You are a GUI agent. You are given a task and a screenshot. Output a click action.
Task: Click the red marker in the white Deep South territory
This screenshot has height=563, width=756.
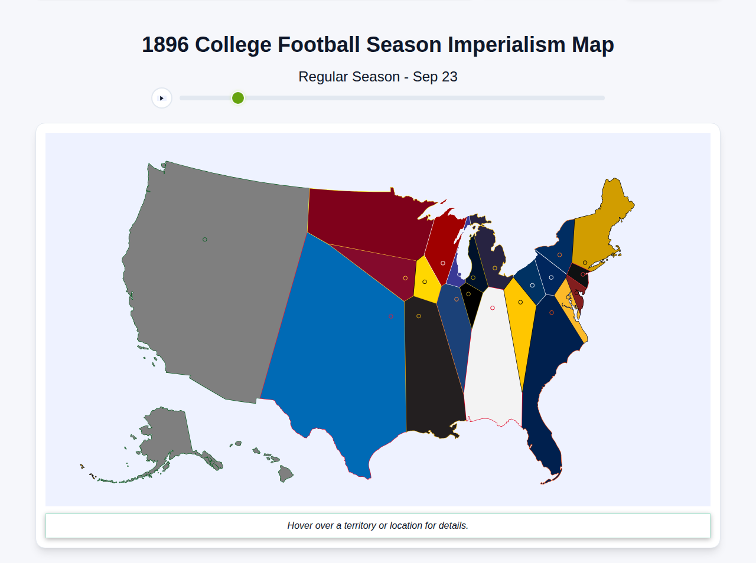(492, 307)
